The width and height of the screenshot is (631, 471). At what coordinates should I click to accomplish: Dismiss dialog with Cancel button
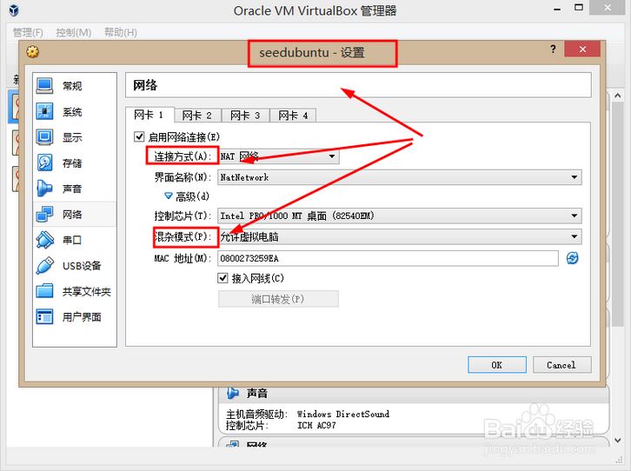click(561, 365)
